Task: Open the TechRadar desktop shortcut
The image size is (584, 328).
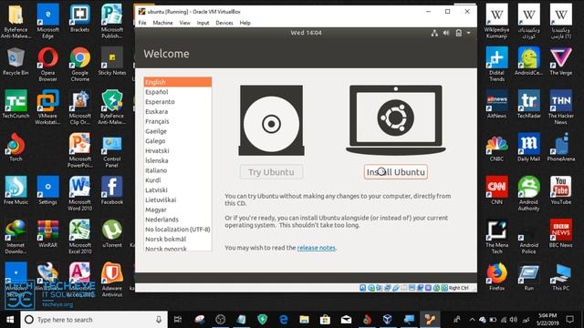Action: (x=529, y=104)
